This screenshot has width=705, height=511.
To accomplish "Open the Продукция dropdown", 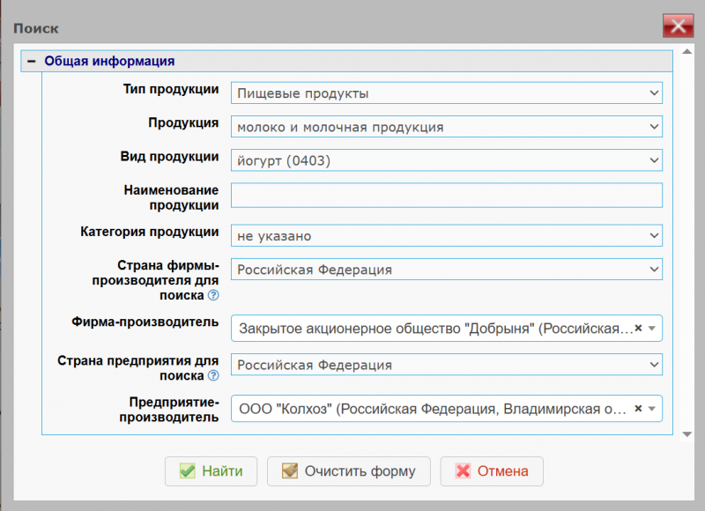I will [x=653, y=127].
